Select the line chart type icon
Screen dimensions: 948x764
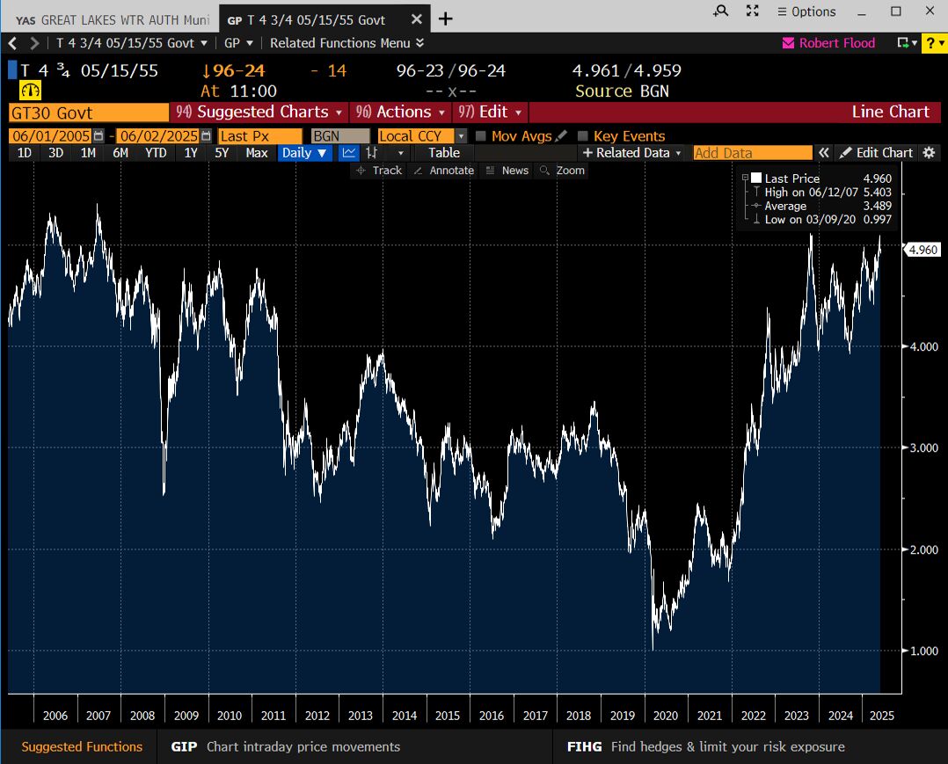[x=349, y=153]
